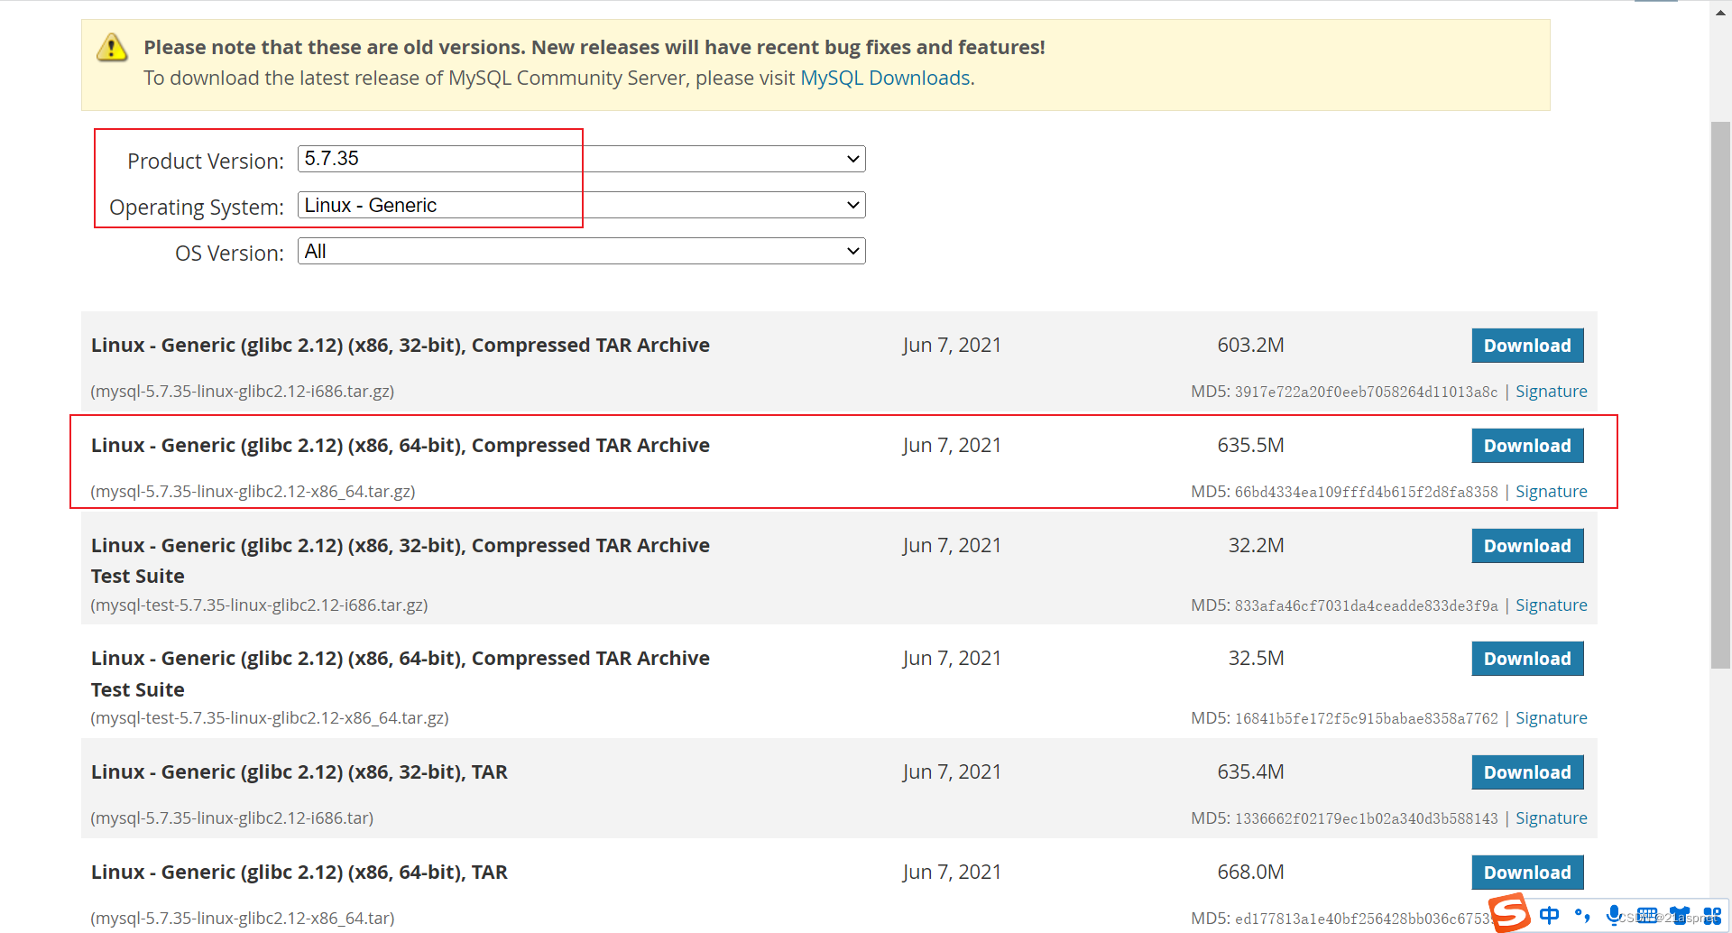Download the 64-bit Test Suite 32.5M archive
The width and height of the screenshot is (1732, 933).
pos(1527,659)
